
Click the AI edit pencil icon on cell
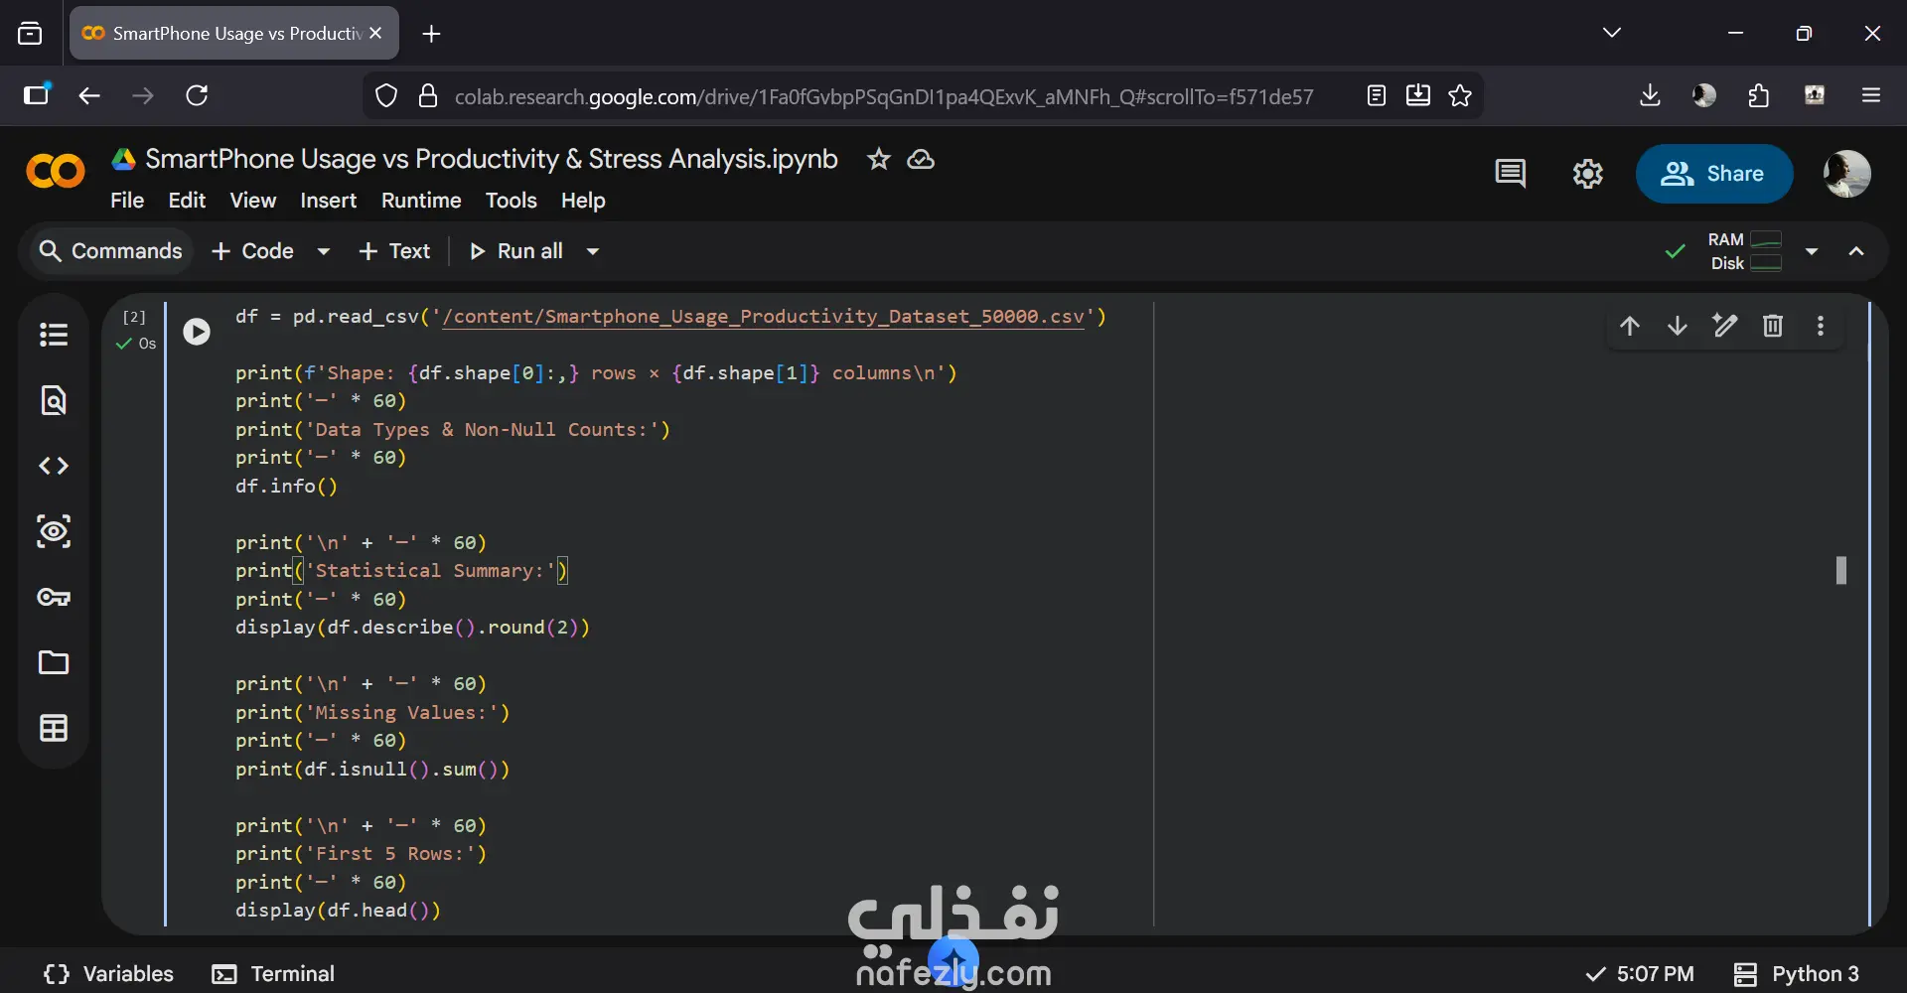tap(1725, 326)
